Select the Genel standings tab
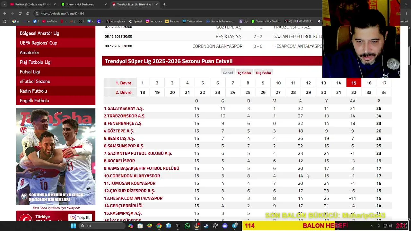The width and height of the screenshot is (411, 231). click(228, 73)
